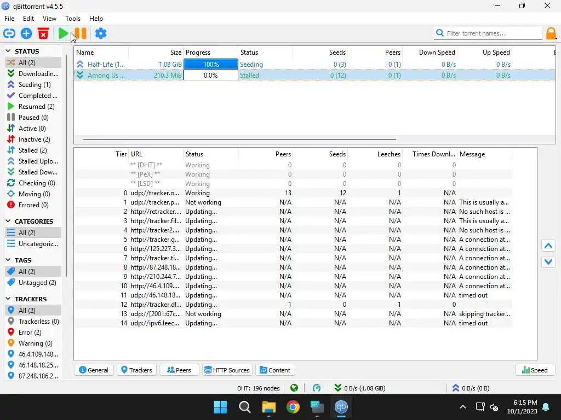Screen dimensions: 561x420
Task: Select the Errored (0) status filter
Action: pos(33,205)
